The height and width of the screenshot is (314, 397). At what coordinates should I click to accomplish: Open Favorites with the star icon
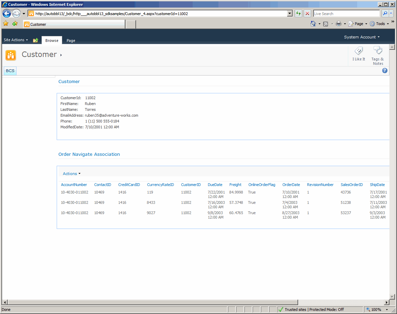point(6,24)
